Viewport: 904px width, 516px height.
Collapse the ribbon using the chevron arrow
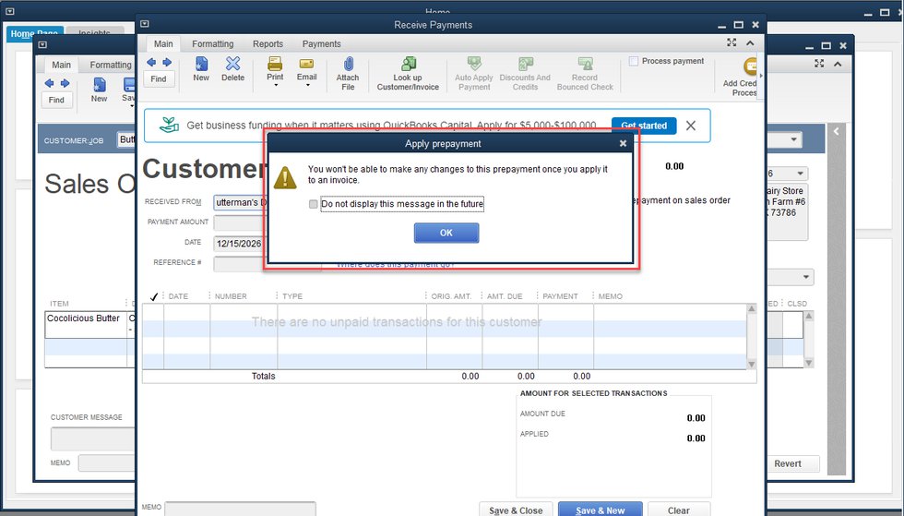point(750,43)
